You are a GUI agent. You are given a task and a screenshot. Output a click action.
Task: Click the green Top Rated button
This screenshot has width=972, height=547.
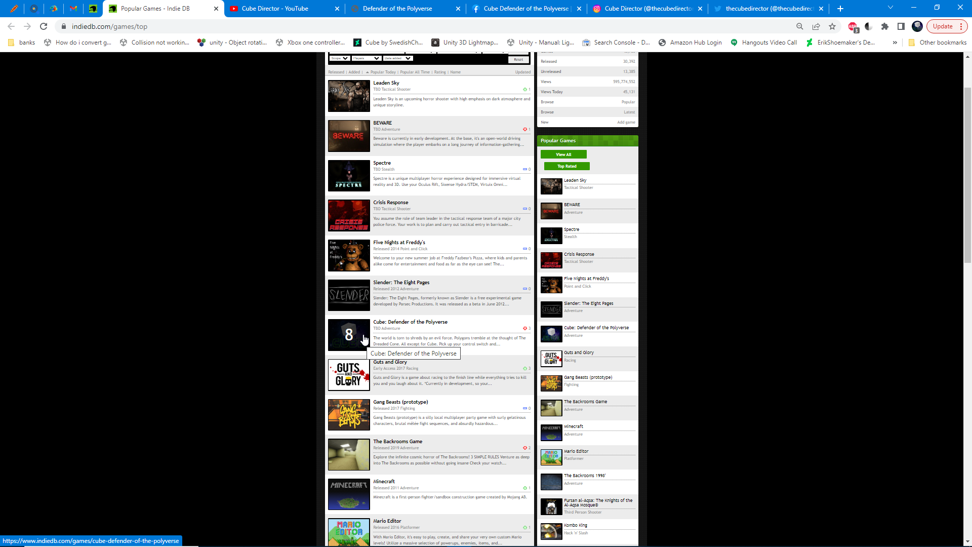(x=567, y=166)
